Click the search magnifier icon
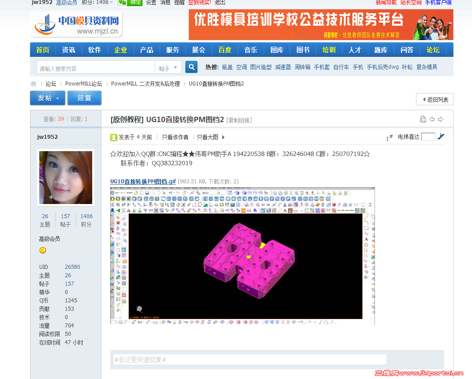This screenshot has height=379, width=472. (x=191, y=67)
